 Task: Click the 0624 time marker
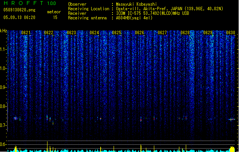(x=94, y=33)
